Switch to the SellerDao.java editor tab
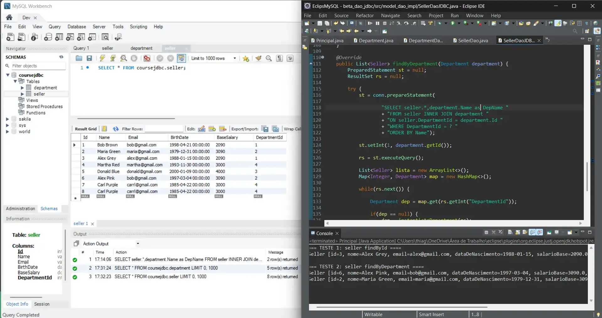 [x=470, y=40]
